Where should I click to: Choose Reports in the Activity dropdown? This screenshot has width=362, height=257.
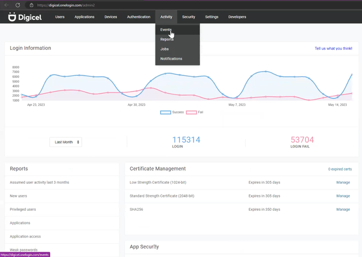167,39
